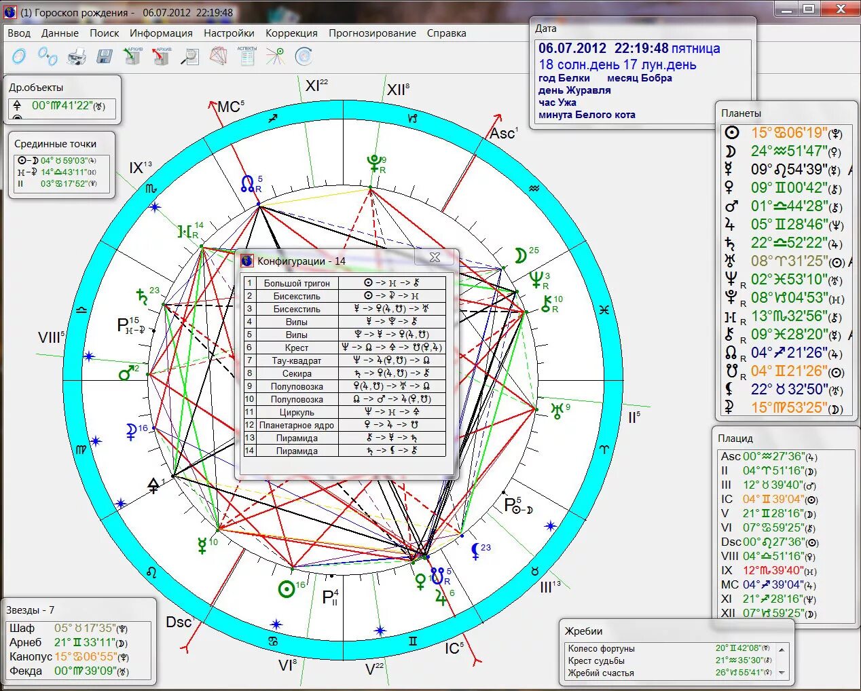Open the Информация menu

pyautogui.click(x=161, y=33)
